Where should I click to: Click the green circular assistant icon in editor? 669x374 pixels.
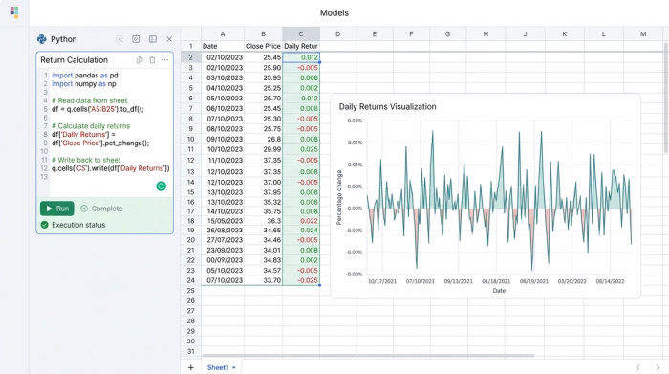[162, 187]
